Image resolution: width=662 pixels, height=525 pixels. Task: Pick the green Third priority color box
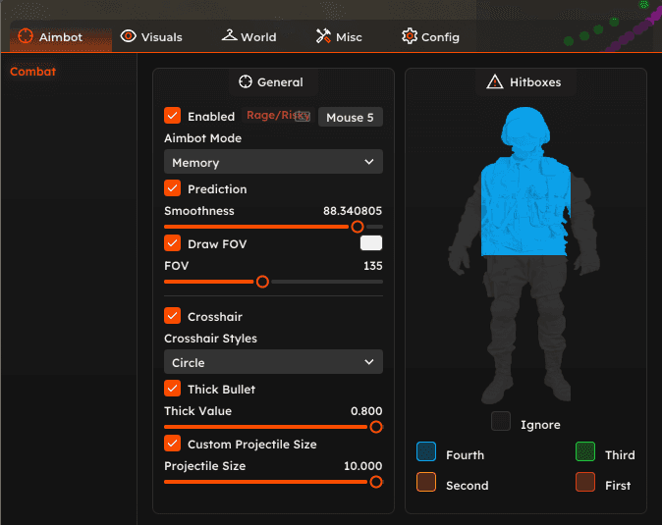click(585, 452)
